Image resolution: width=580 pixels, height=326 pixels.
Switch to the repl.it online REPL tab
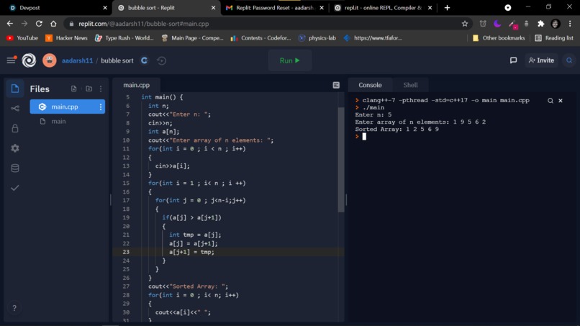click(383, 8)
